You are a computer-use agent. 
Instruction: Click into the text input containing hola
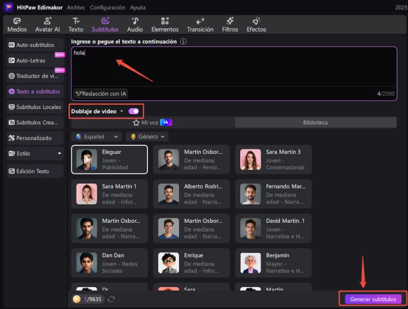[x=234, y=66]
